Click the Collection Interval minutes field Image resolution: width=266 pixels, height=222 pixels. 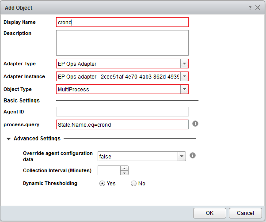tap(109, 170)
